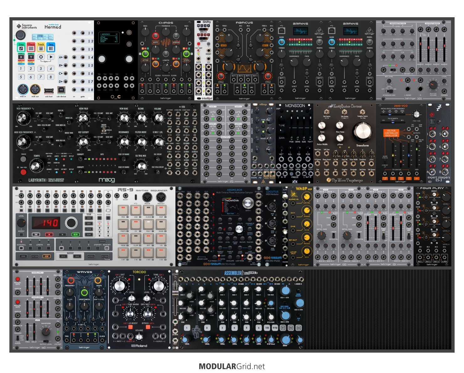This screenshot has height=373, width=464.
Task: Toggle the RS-9 track SOLO button
Action: point(77,256)
